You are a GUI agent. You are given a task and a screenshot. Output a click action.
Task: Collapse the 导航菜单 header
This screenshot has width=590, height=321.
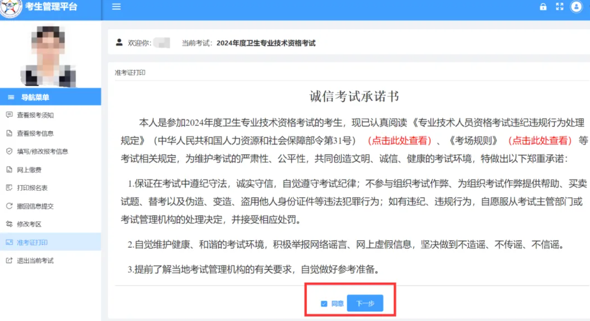(x=35, y=97)
